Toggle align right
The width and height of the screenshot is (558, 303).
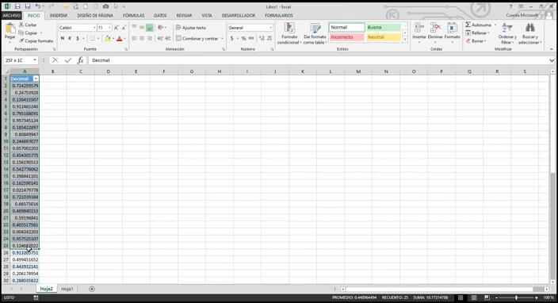pyautogui.click(x=150, y=38)
